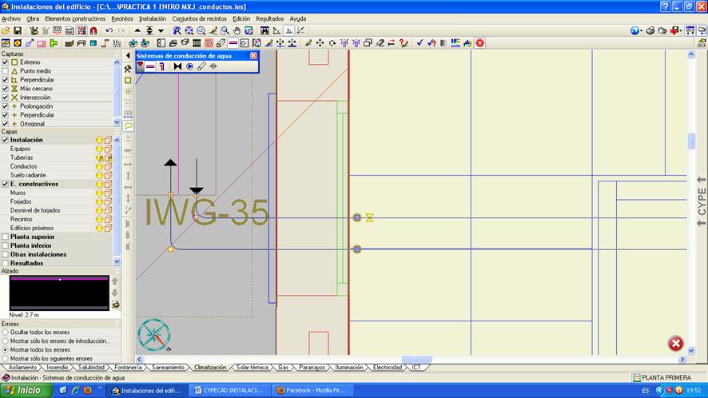Toggle the Planta superior layer checkbox
The width and height of the screenshot is (708, 398).
[x=6, y=237]
